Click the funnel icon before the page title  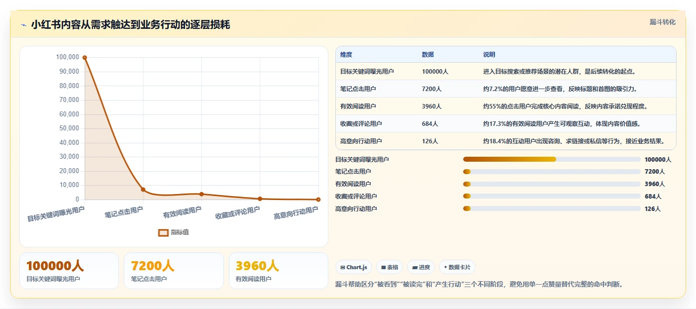click(x=23, y=25)
